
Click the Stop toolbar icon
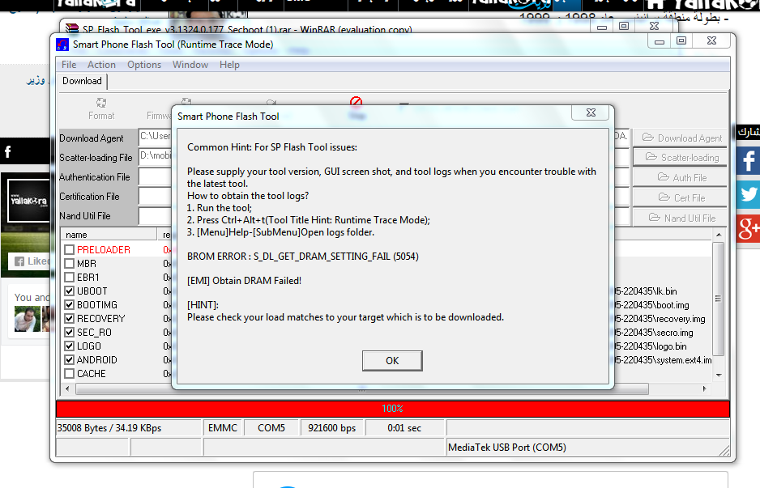pyautogui.click(x=357, y=102)
